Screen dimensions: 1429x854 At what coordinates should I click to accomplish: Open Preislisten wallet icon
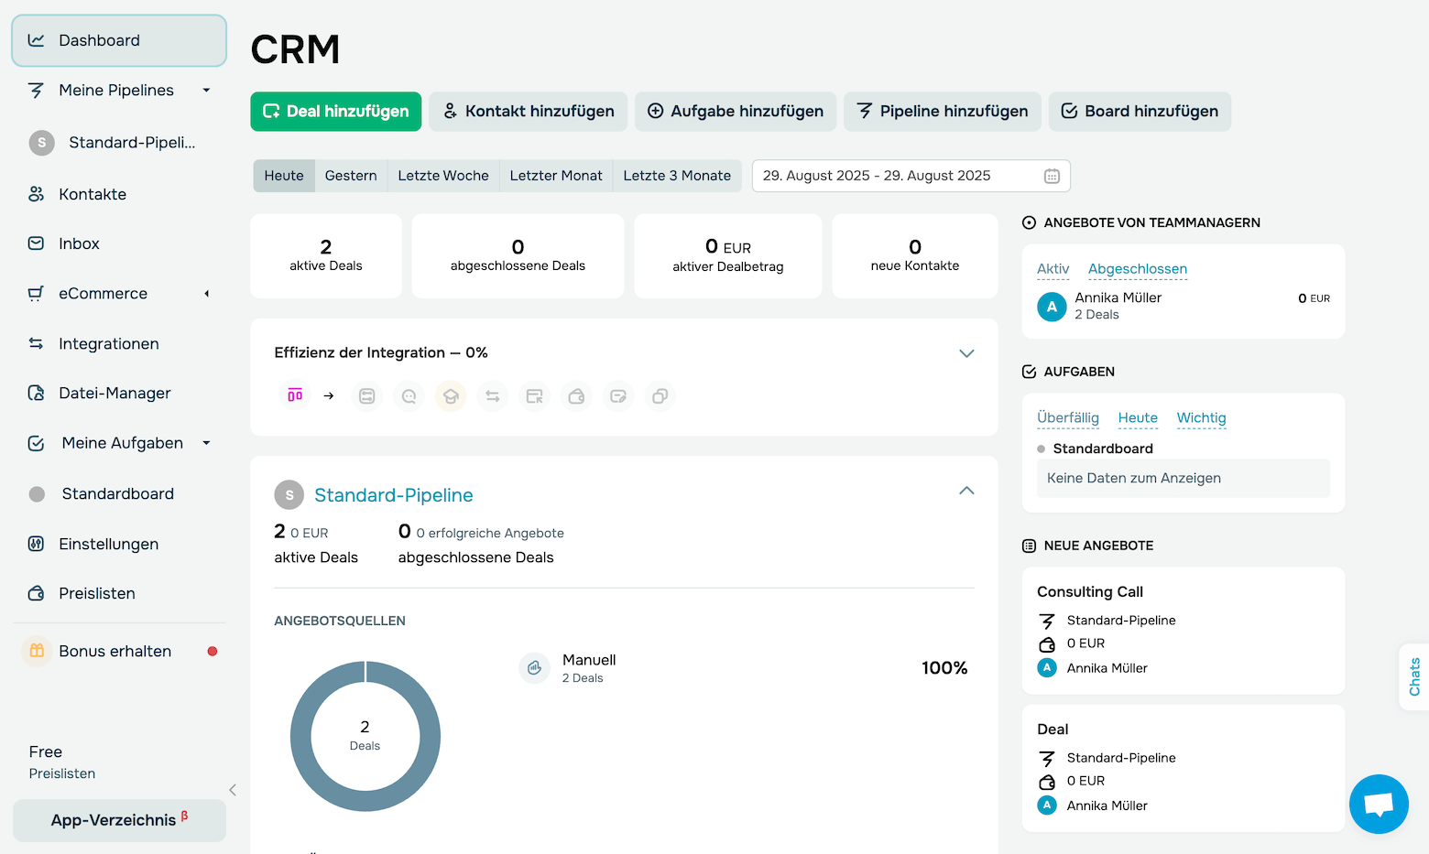(37, 593)
